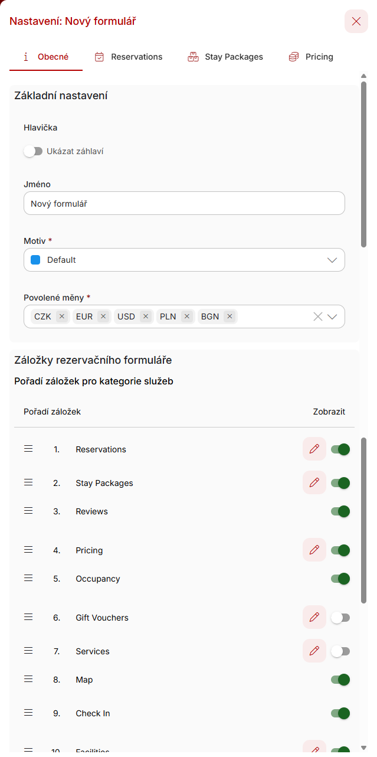Disable the Occupancy display toggle

[x=340, y=579]
